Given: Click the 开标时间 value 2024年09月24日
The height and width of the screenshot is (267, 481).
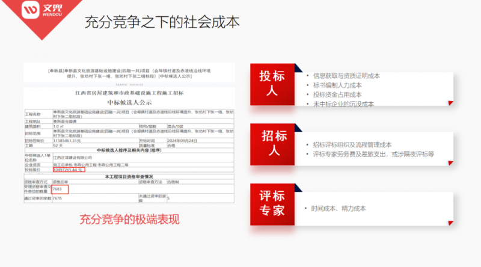Looking at the screenshot, I should tap(182, 141).
